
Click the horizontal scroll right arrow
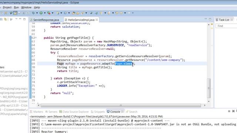pyautogui.click(x=205, y=105)
